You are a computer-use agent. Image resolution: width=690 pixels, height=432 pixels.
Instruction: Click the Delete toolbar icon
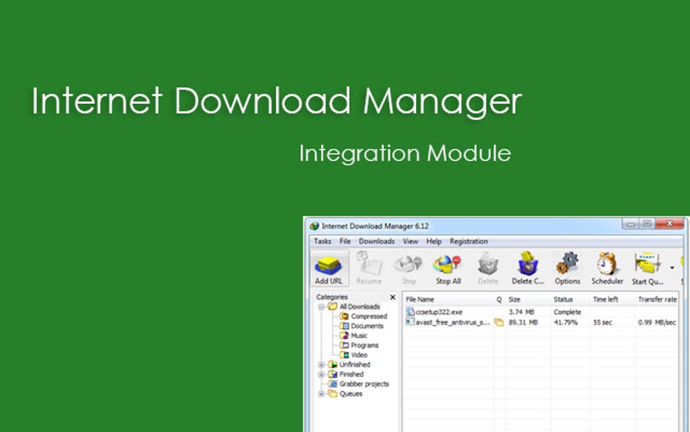[488, 266]
